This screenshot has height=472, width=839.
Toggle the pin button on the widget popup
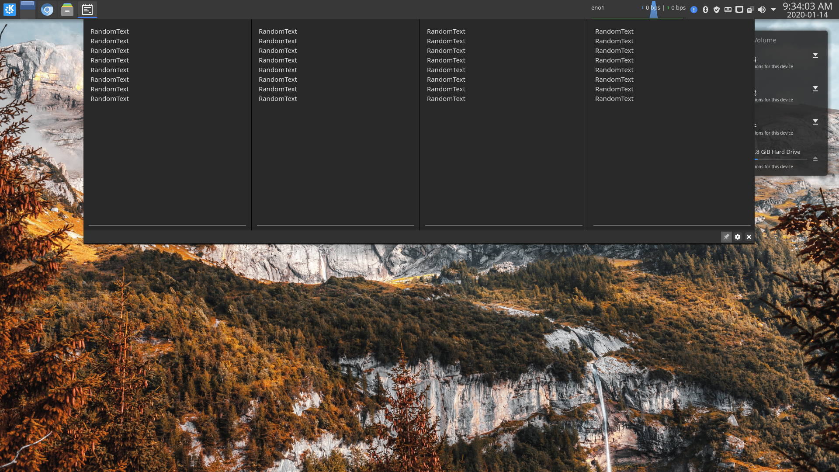coord(726,237)
